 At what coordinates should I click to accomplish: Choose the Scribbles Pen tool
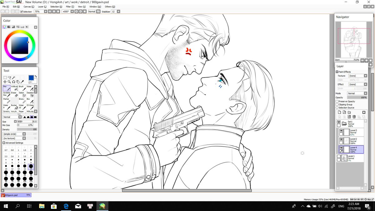[x=7, y=94]
